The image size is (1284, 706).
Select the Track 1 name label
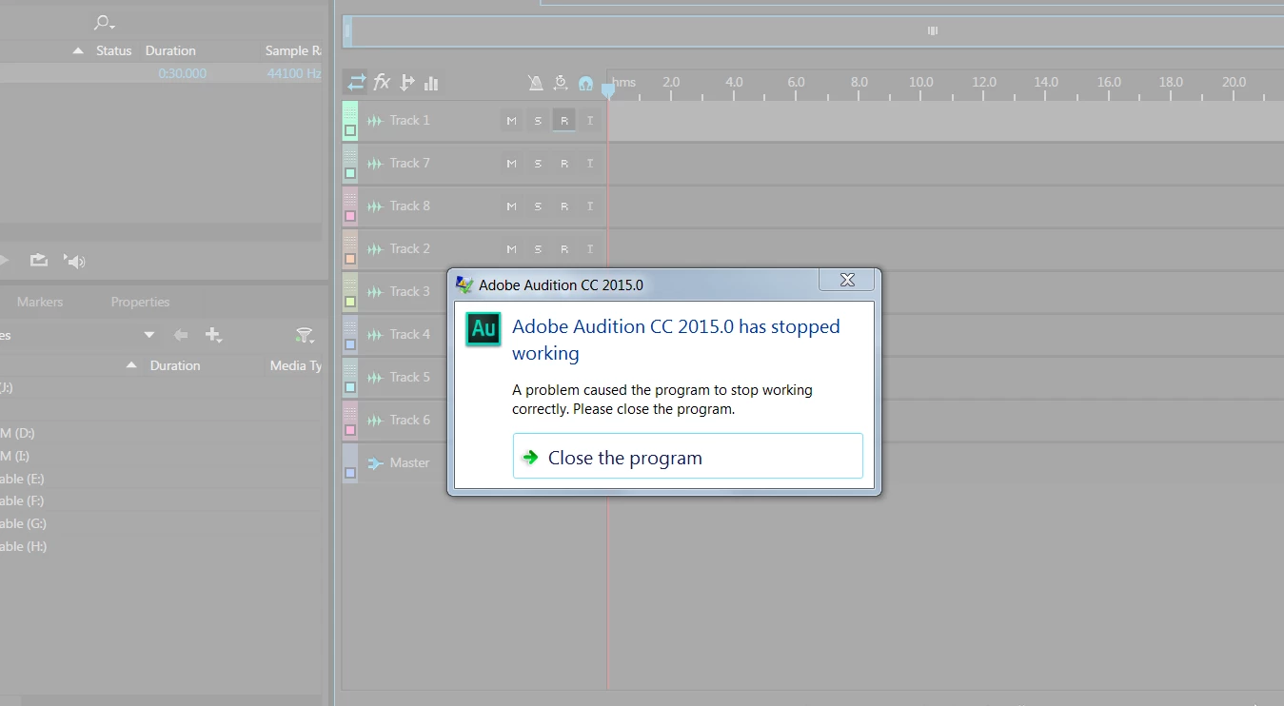pos(410,120)
